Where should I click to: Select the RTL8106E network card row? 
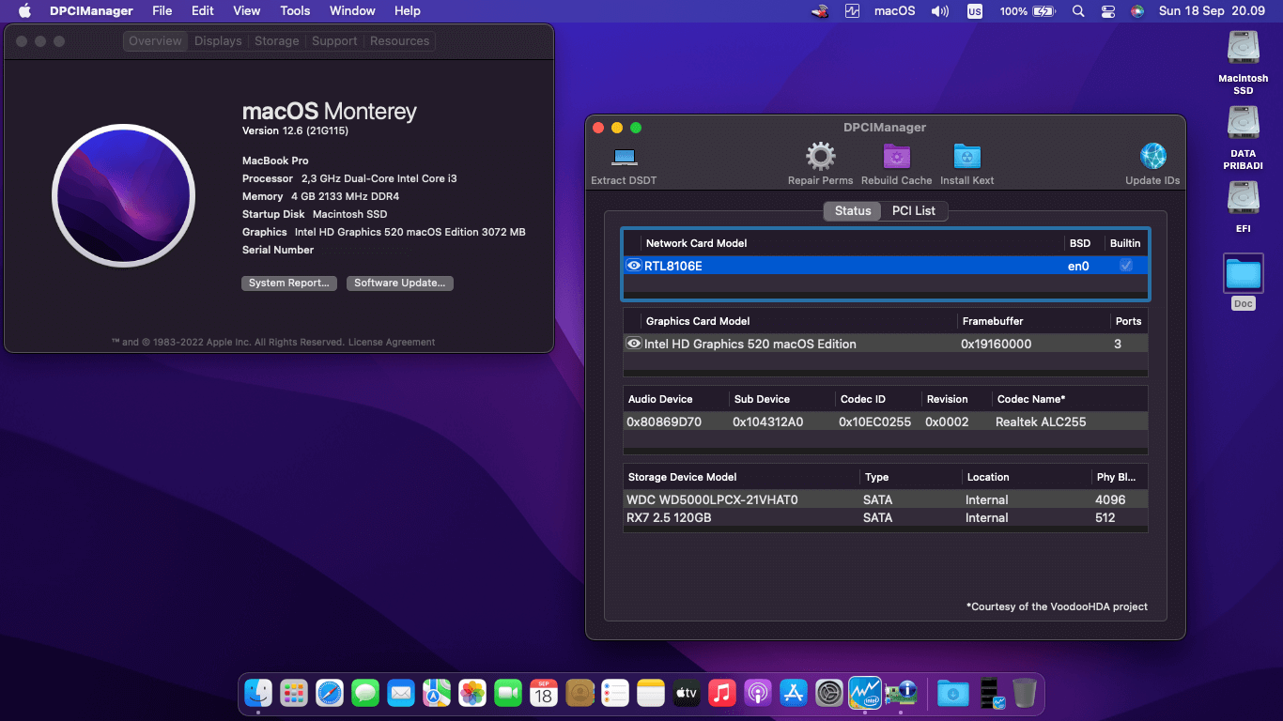pos(886,266)
